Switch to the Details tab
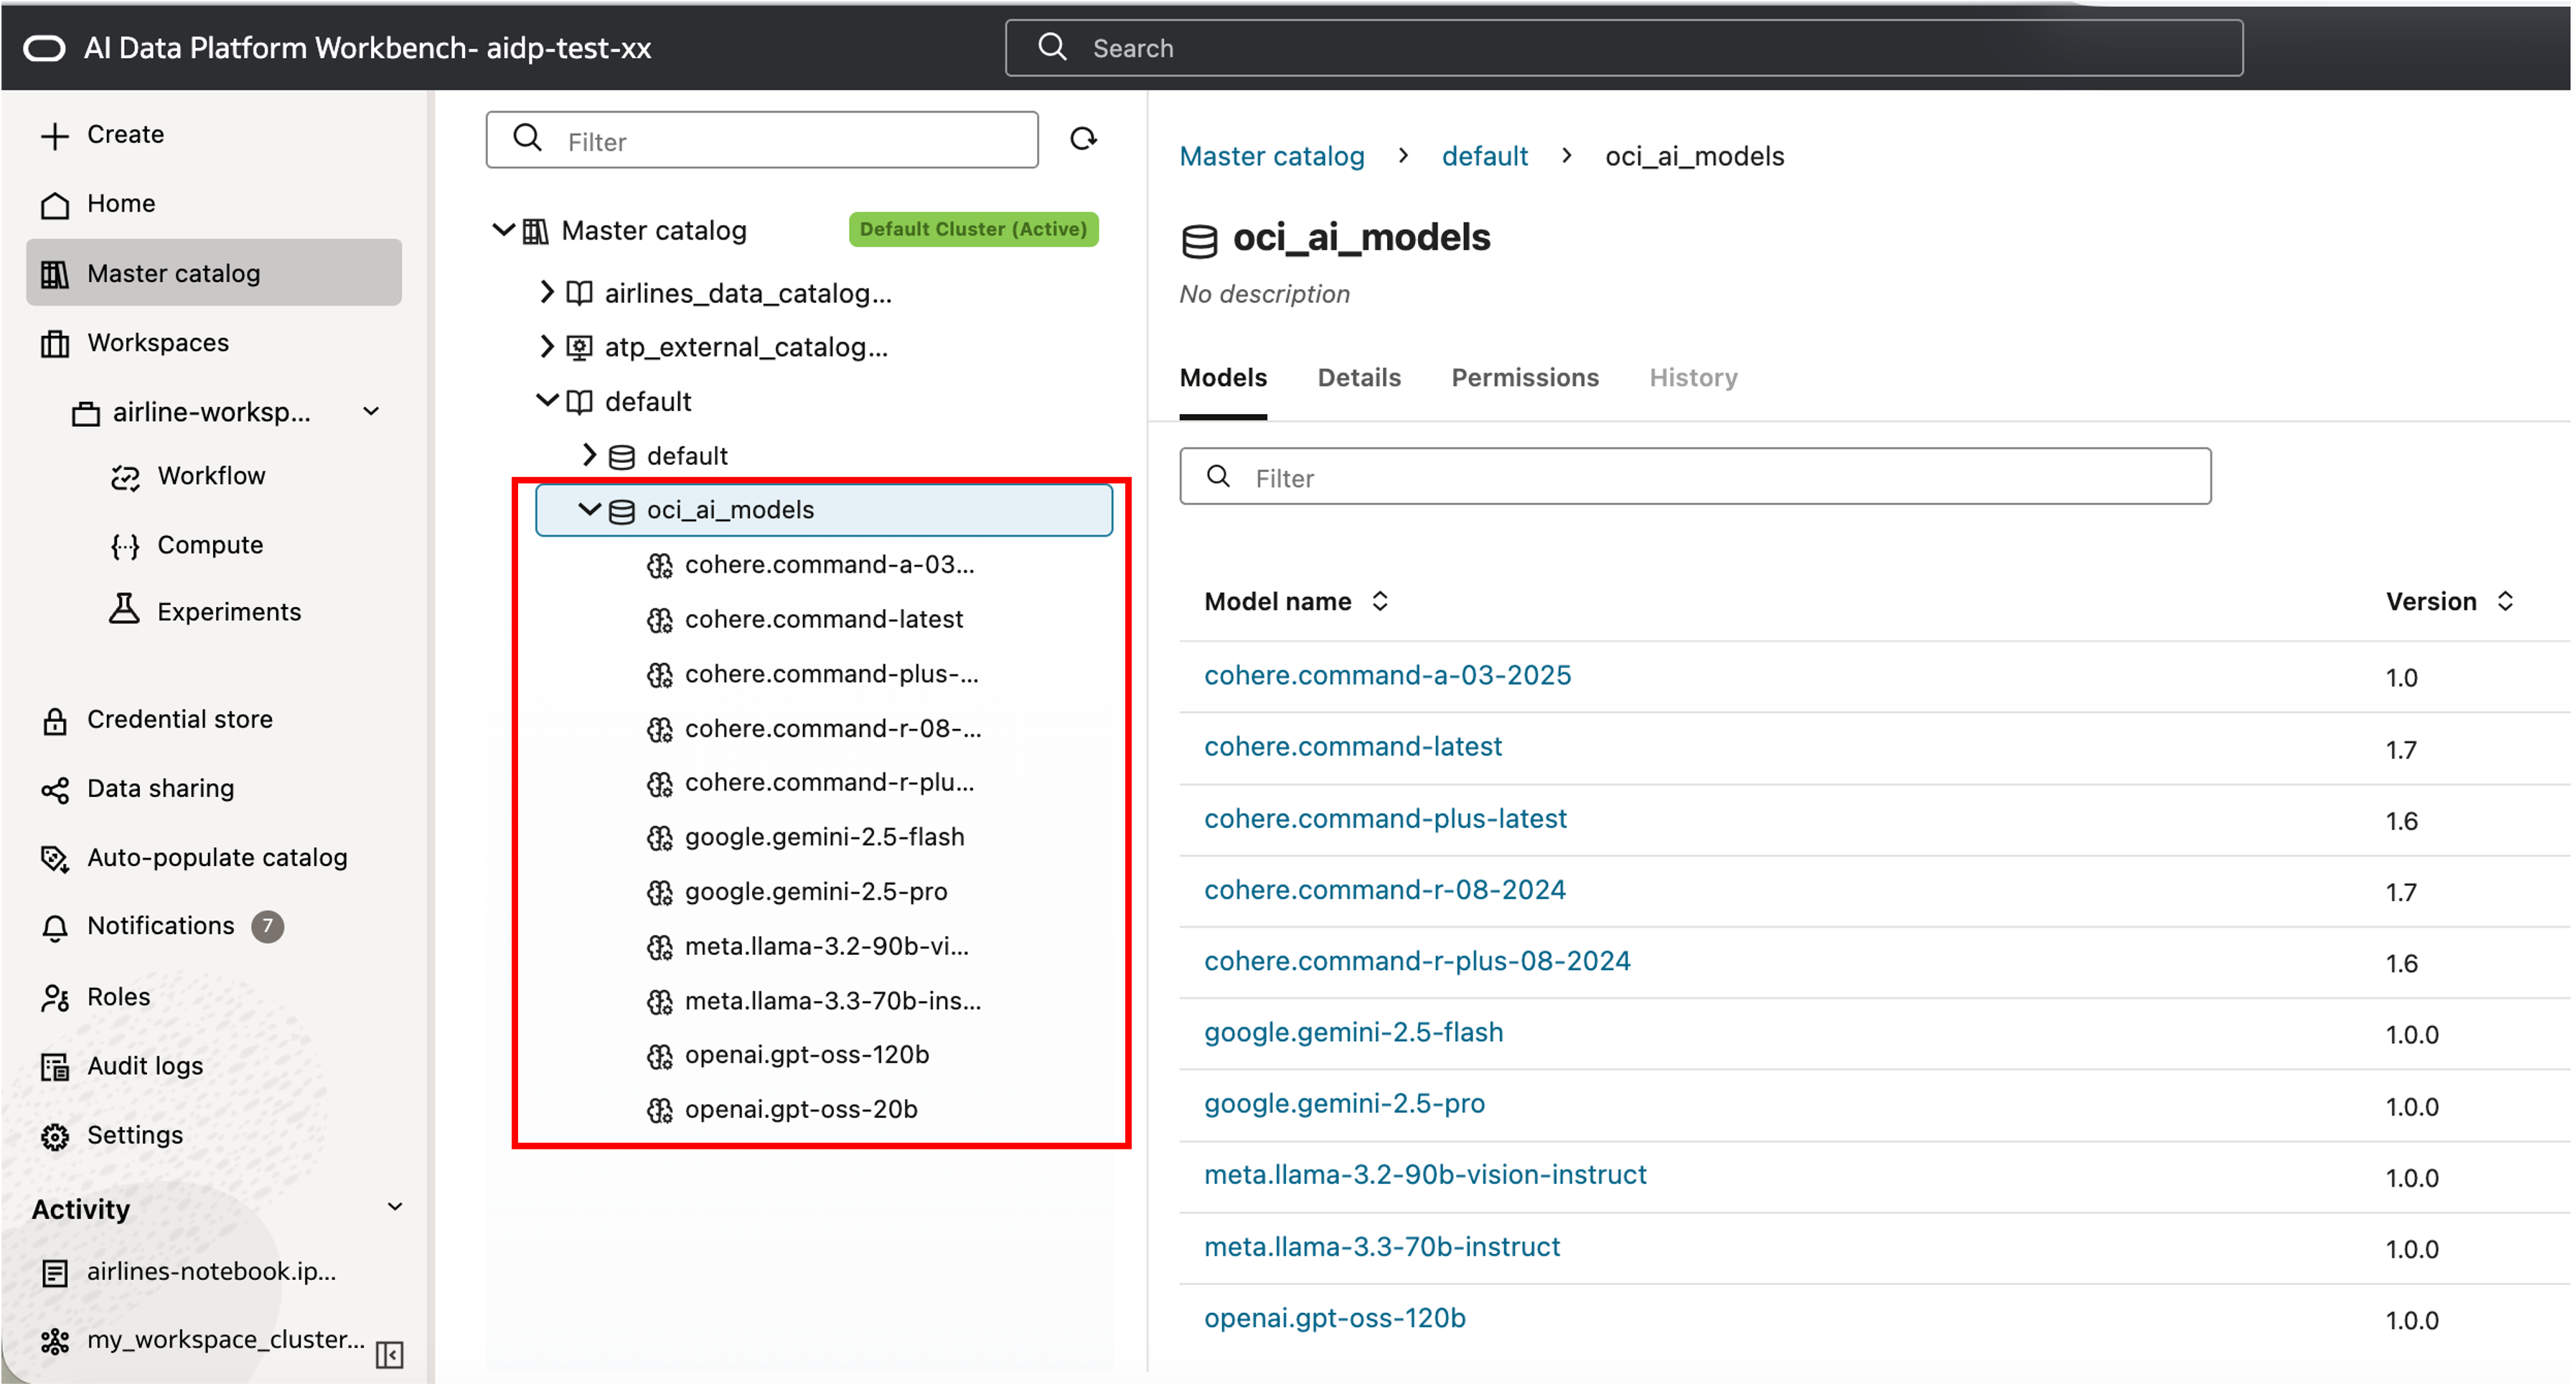The height and width of the screenshot is (1384, 2572). (1359, 377)
